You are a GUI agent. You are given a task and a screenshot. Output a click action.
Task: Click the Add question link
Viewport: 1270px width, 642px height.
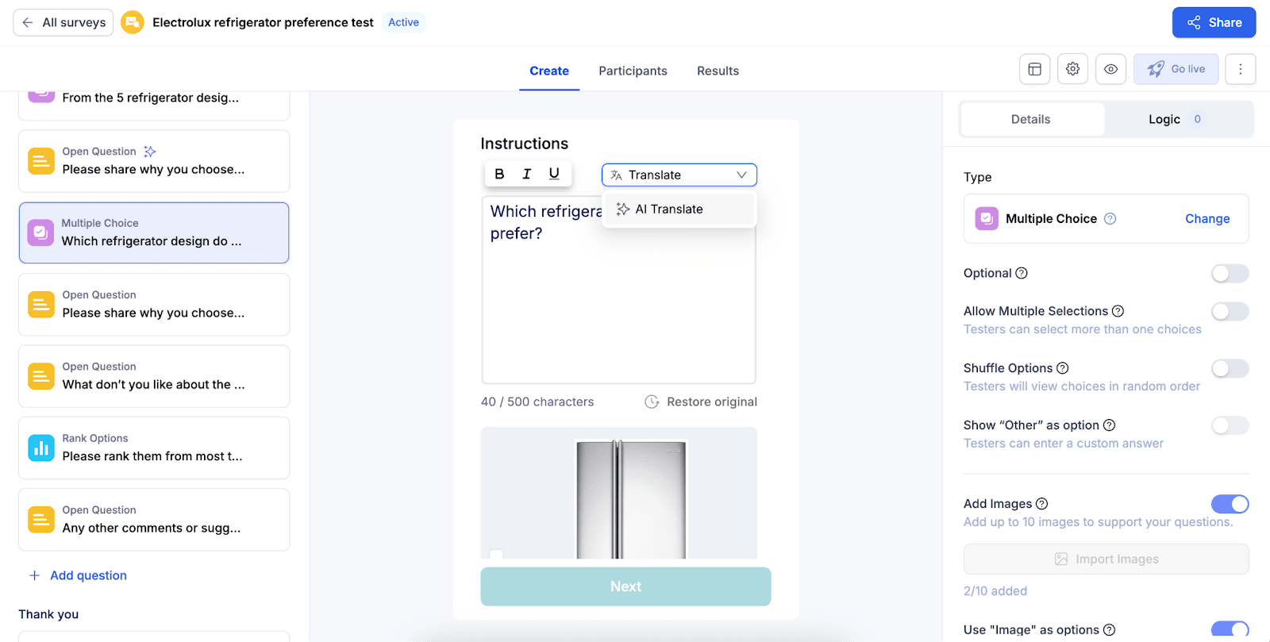[88, 575]
